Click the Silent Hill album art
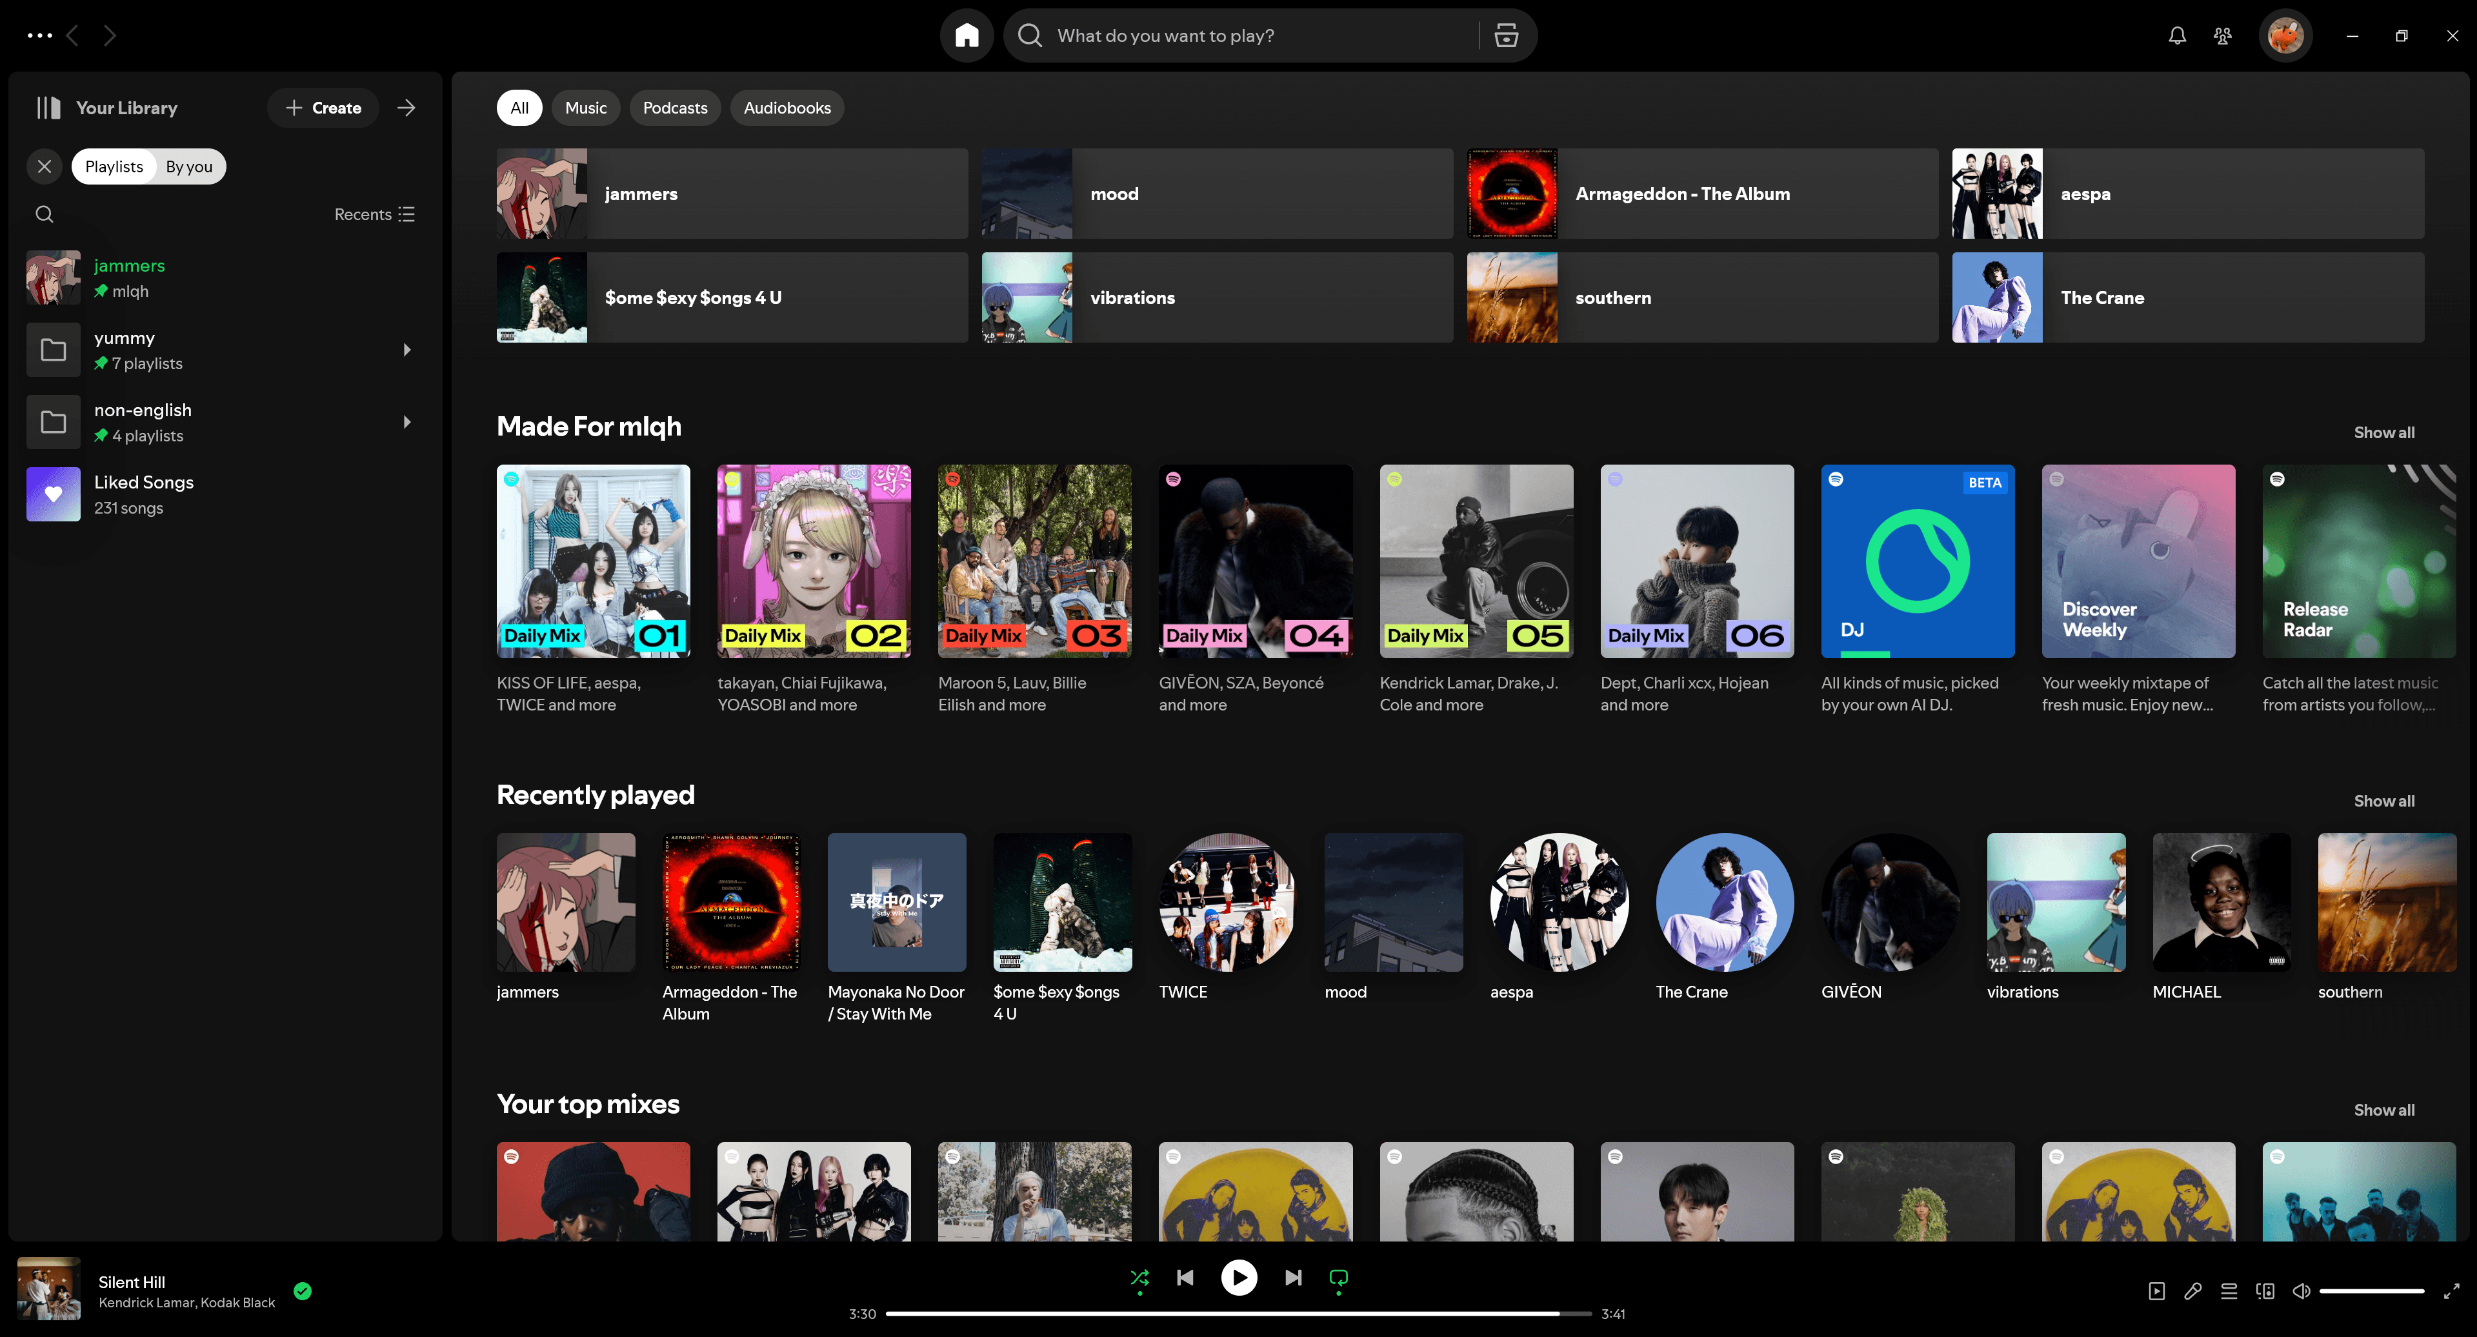Viewport: 2477px width, 1337px height. 49,1289
